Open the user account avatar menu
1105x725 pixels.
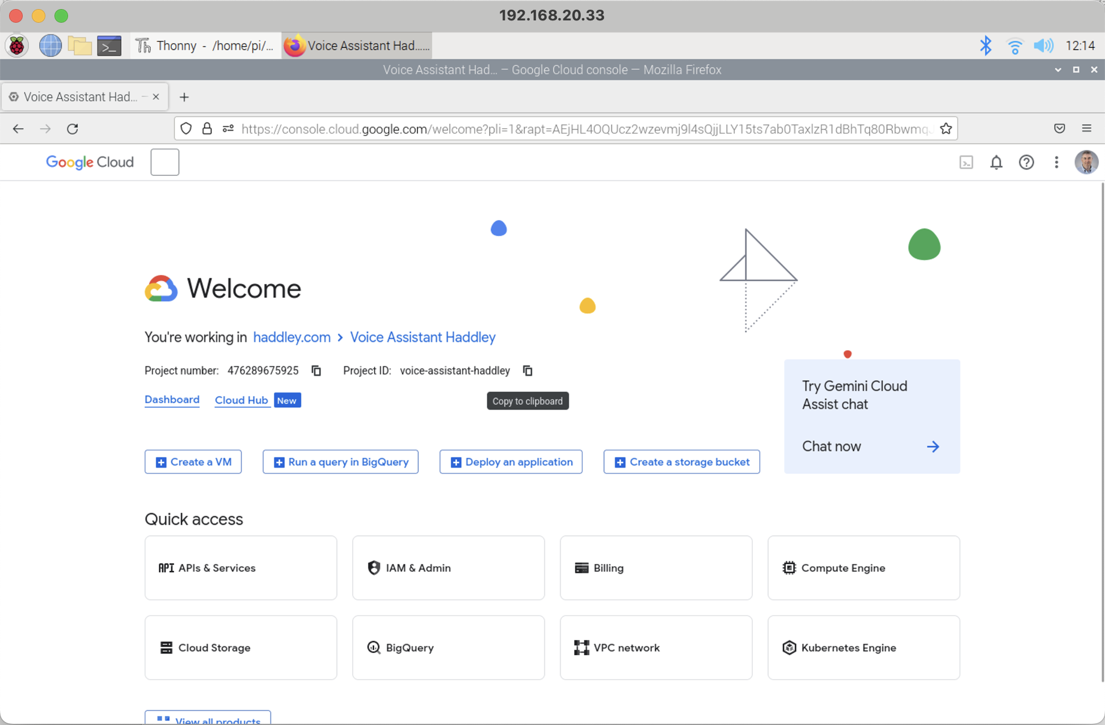pos(1086,163)
